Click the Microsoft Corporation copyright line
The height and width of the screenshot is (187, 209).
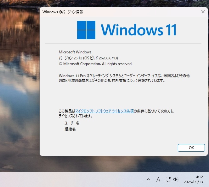[x=96, y=64]
